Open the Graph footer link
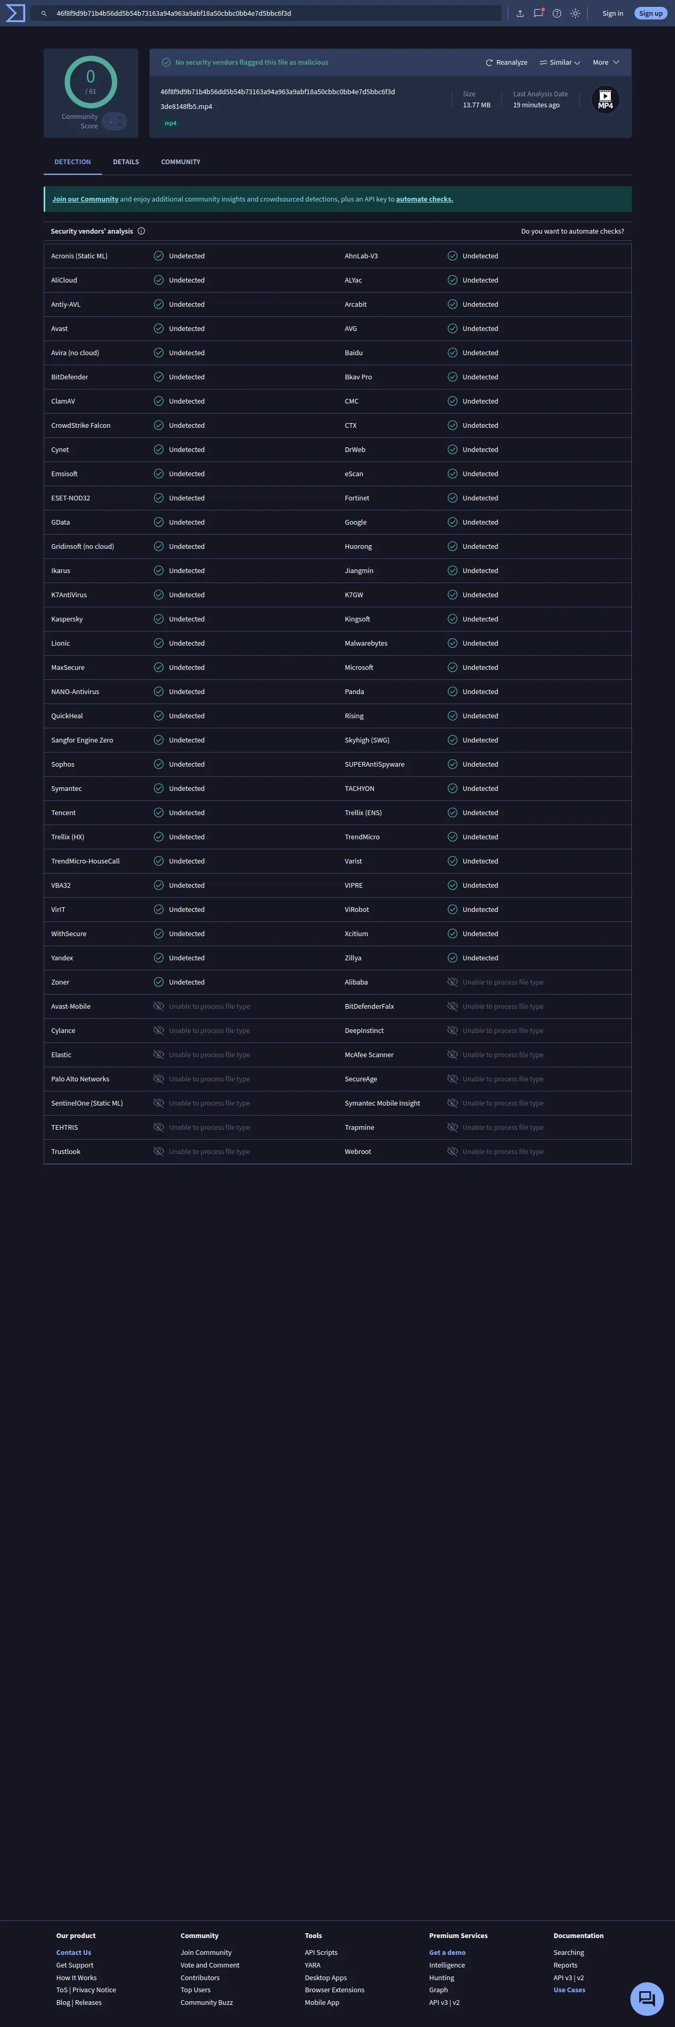This screenshot has width=675, height=2027. (x=438, y=1990)
